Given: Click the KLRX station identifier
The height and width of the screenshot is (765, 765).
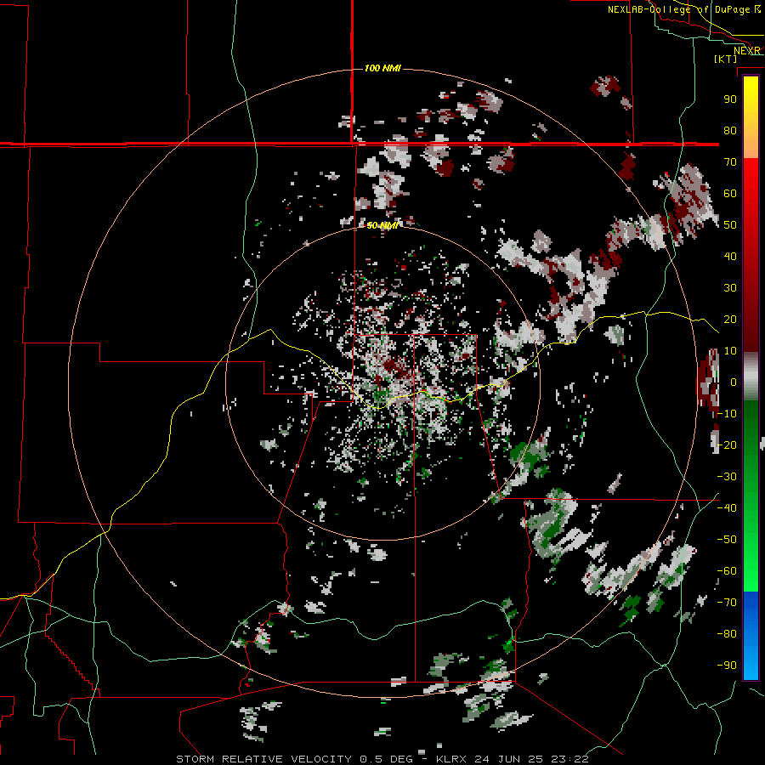Looking at the screenshot, I should tap(451, 759).
